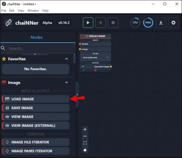The image size is (182, 158).
Task: Stop execution with the red stop button
Action: point(113,23)
